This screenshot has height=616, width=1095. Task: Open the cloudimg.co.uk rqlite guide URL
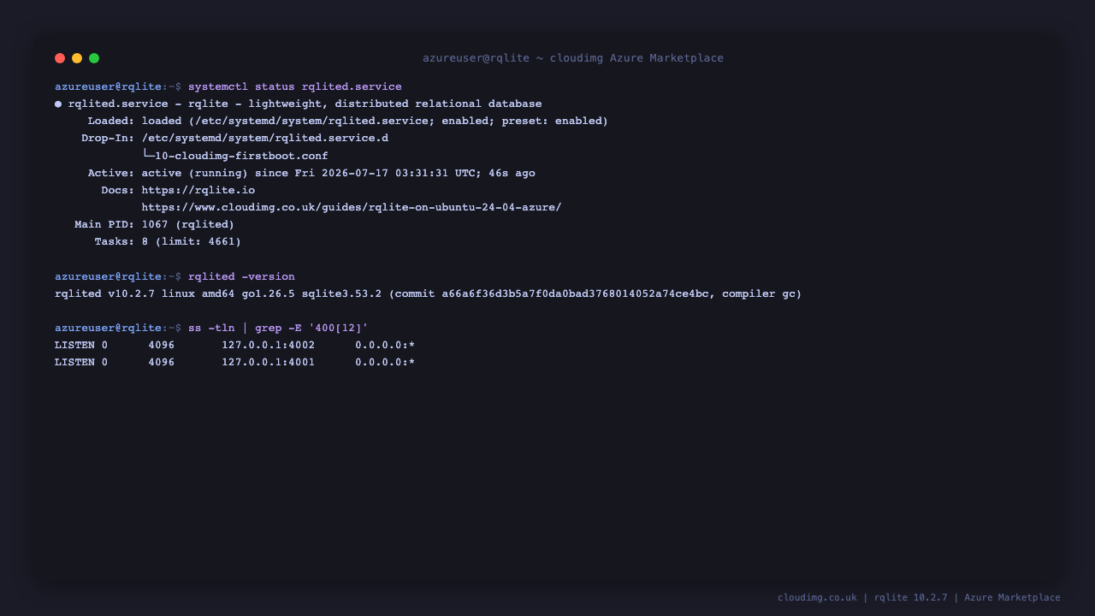[352, 207]
